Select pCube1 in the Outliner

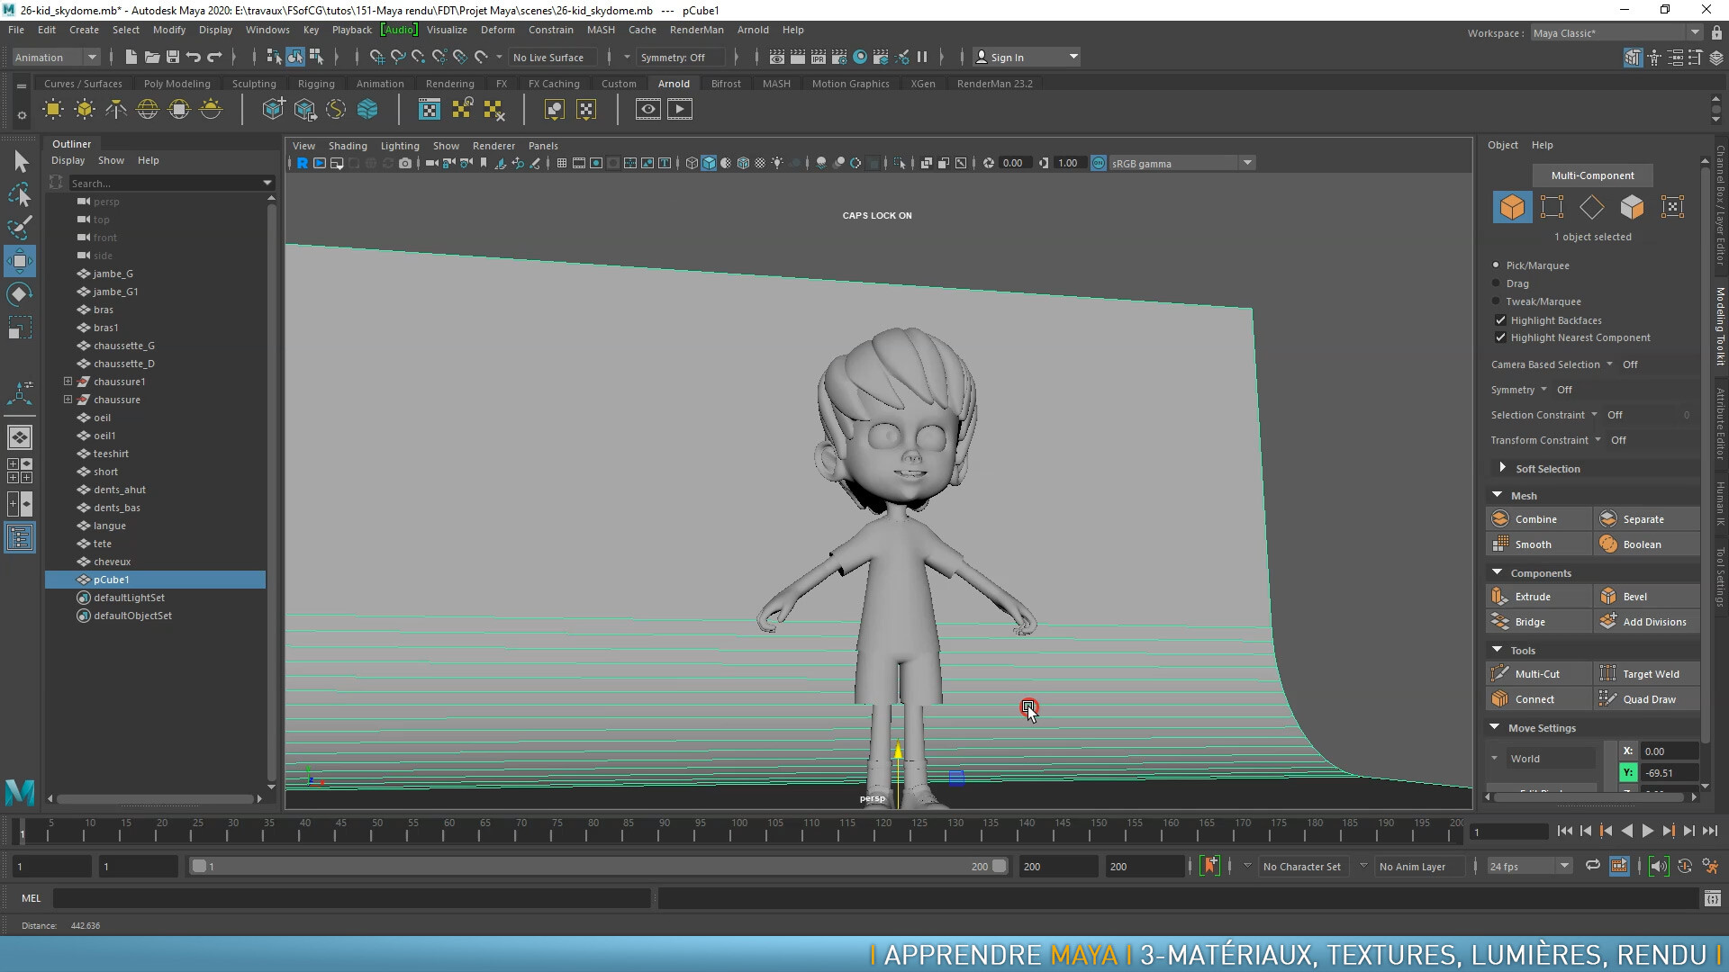tap(111, 580)
